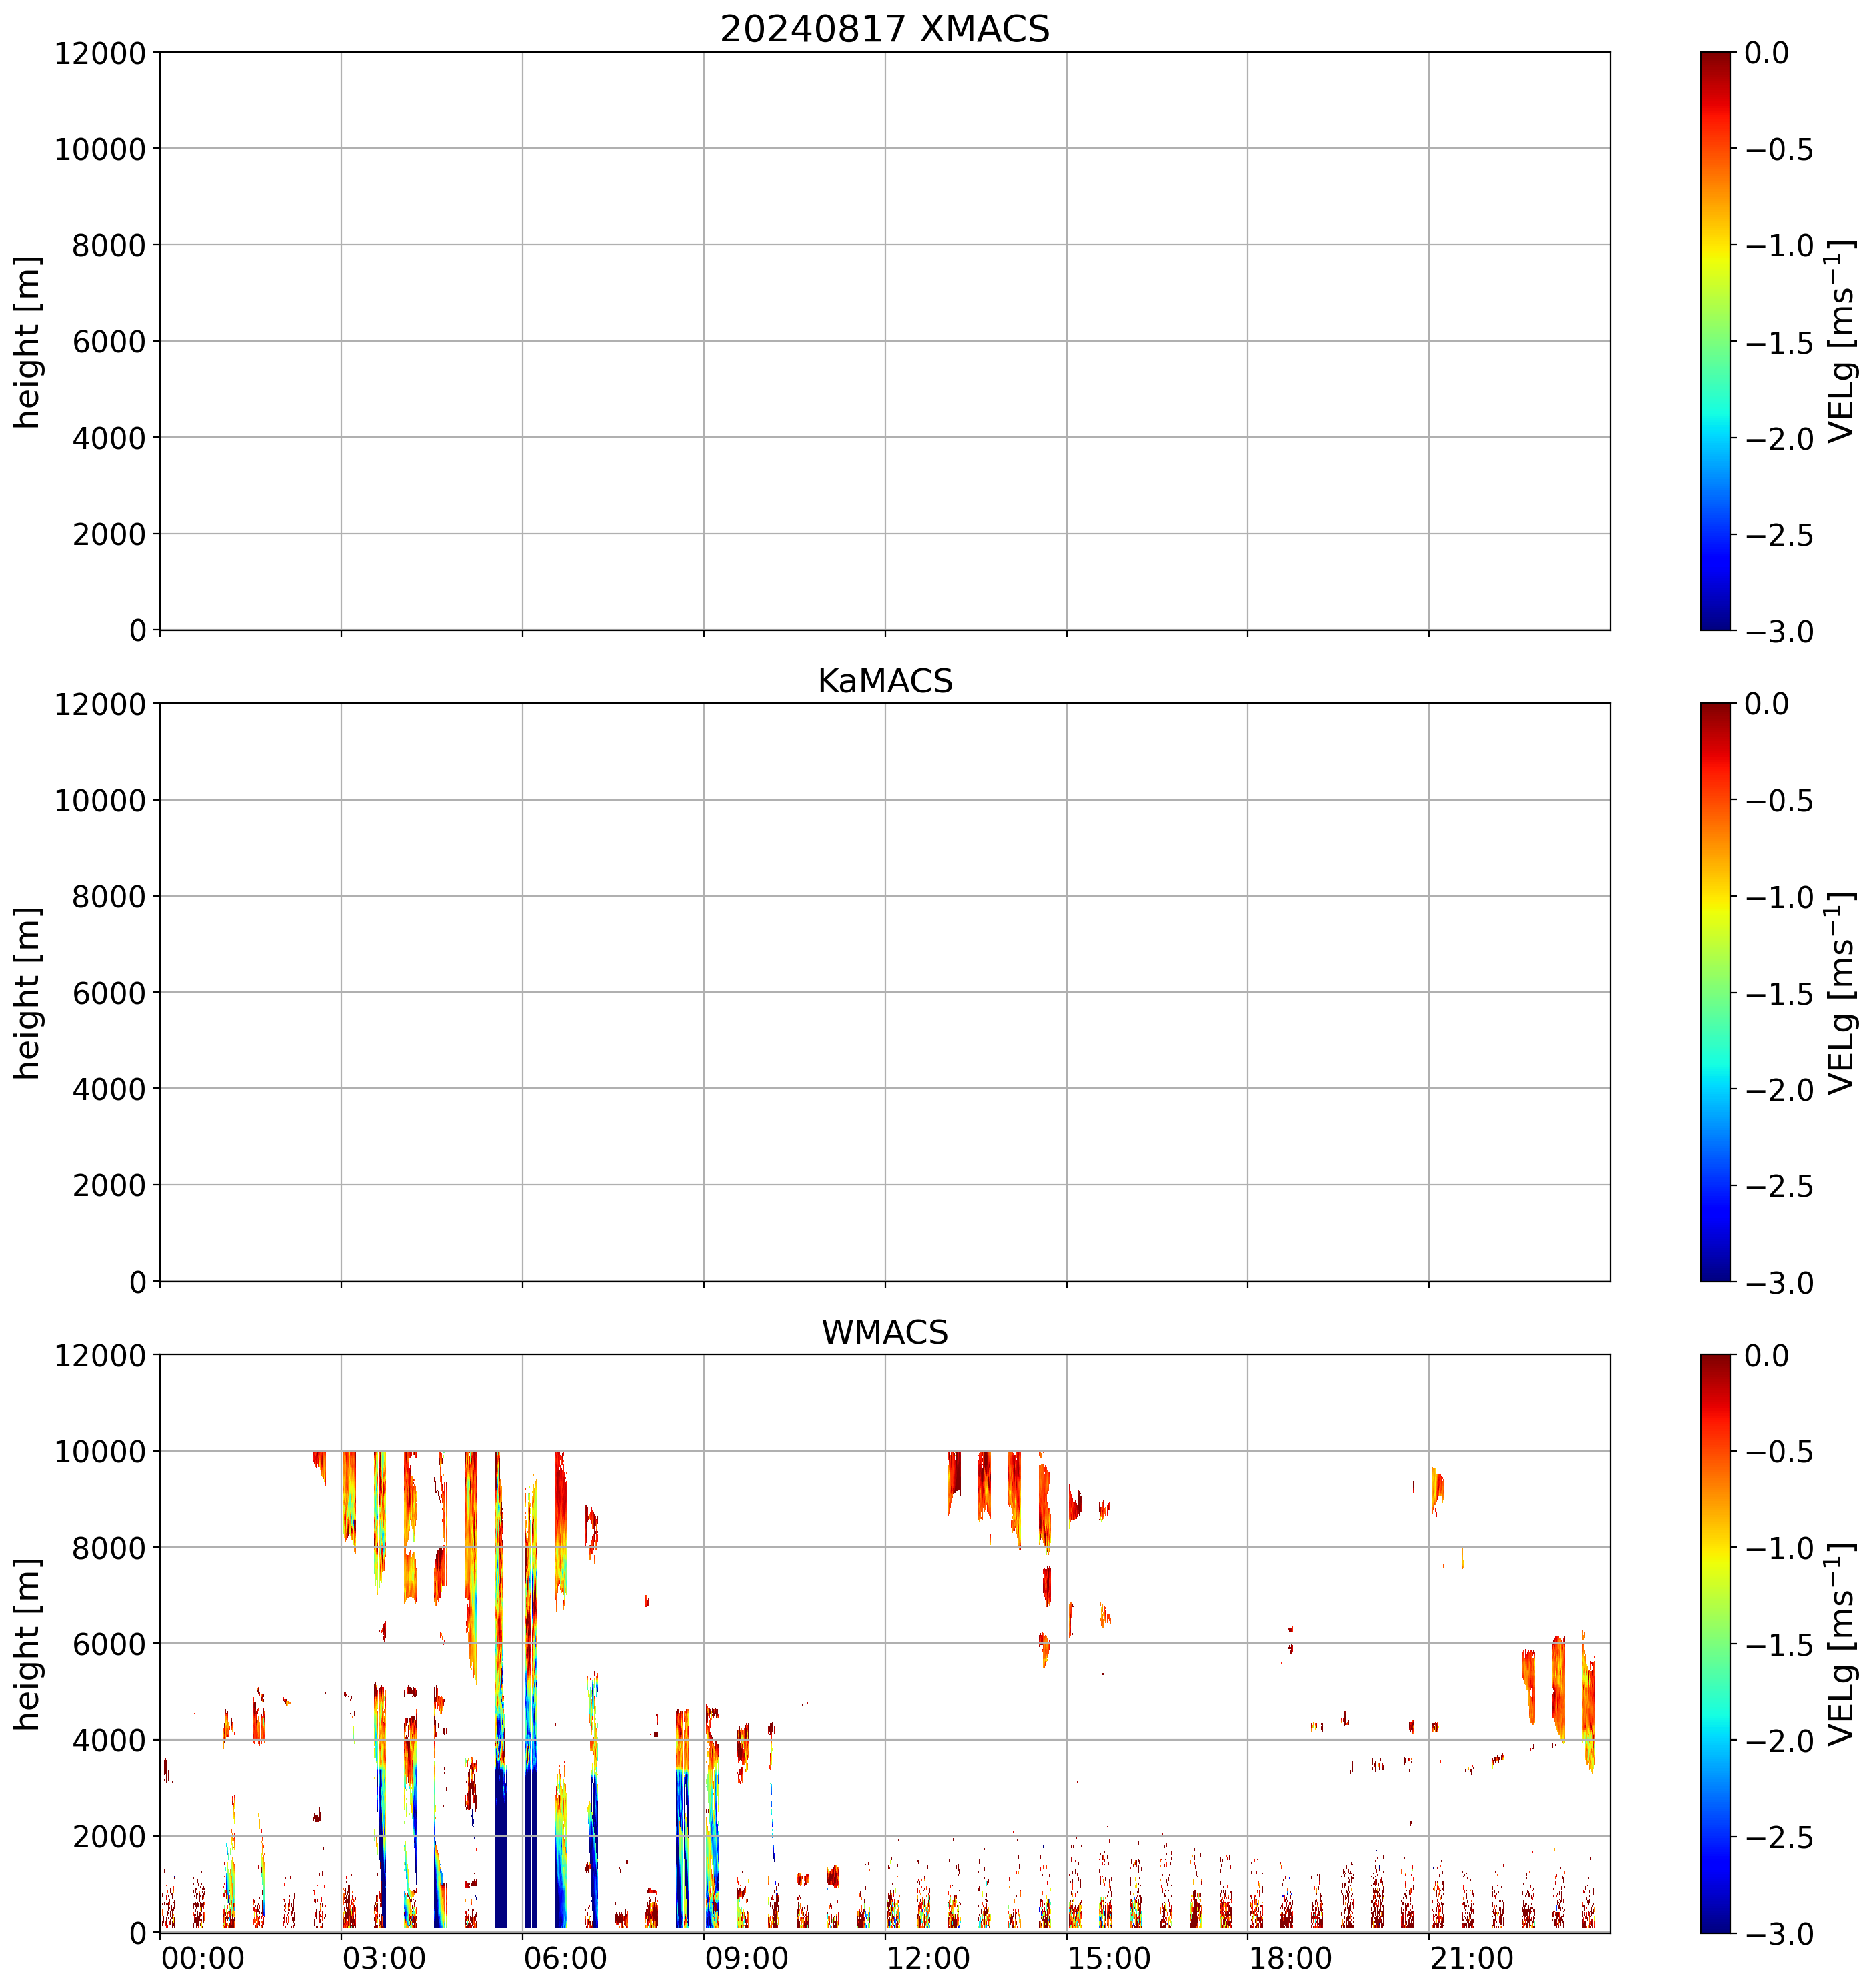Click the bottom WMACS colorbar
The height and width of the screenshot is (1988, 1875).
1715,1643
